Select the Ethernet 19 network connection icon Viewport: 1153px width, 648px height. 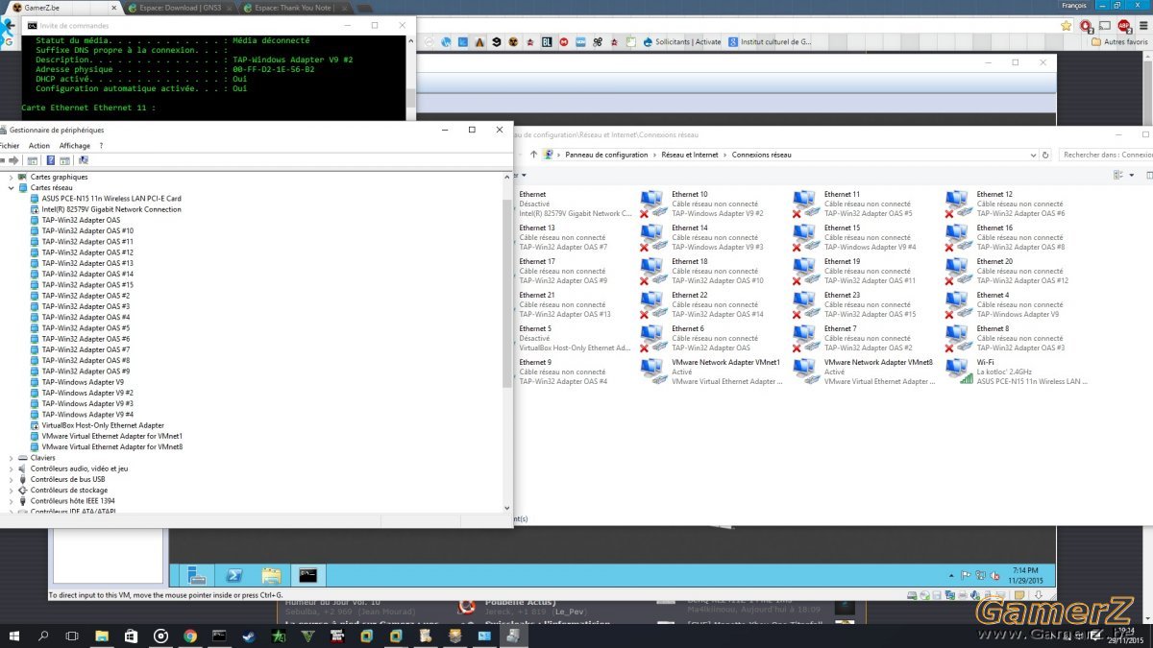(x=806, y=271)
